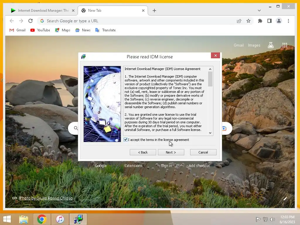
Task: Bookmark this tab with the star icon
Action: pyautogui.click(x=248, y=21)
